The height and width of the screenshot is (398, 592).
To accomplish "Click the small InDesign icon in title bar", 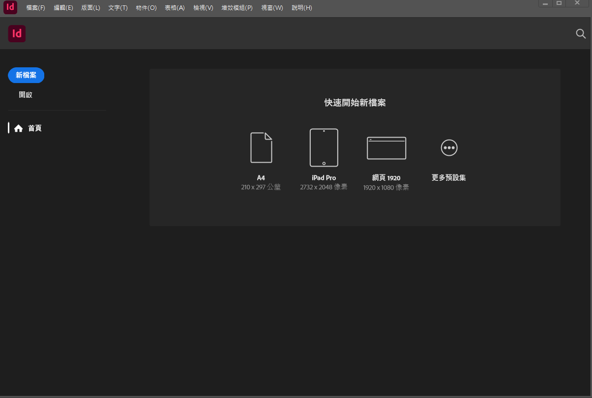I will click(10, 7).
